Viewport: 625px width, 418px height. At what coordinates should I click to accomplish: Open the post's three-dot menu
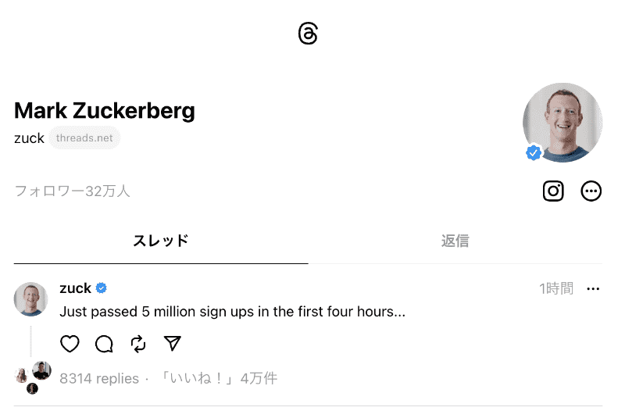[593, 289]
